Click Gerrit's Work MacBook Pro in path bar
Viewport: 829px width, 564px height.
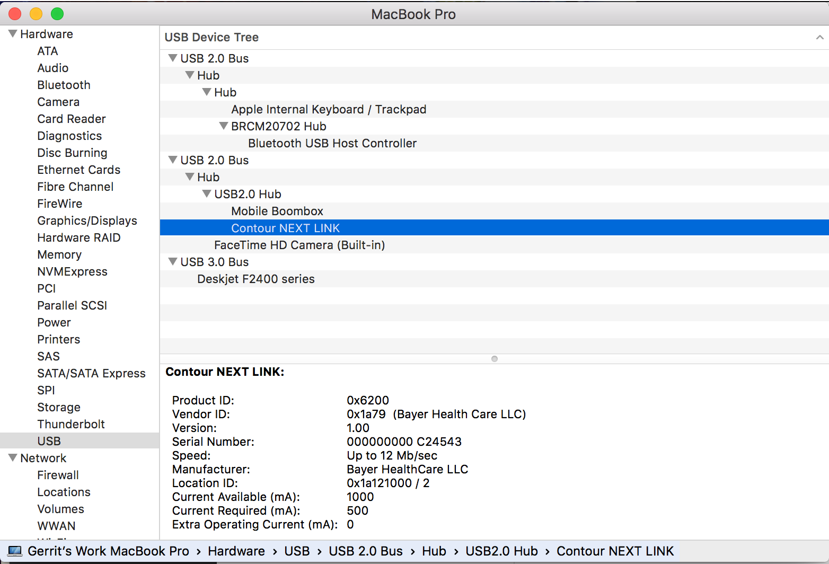pos(108,551)
